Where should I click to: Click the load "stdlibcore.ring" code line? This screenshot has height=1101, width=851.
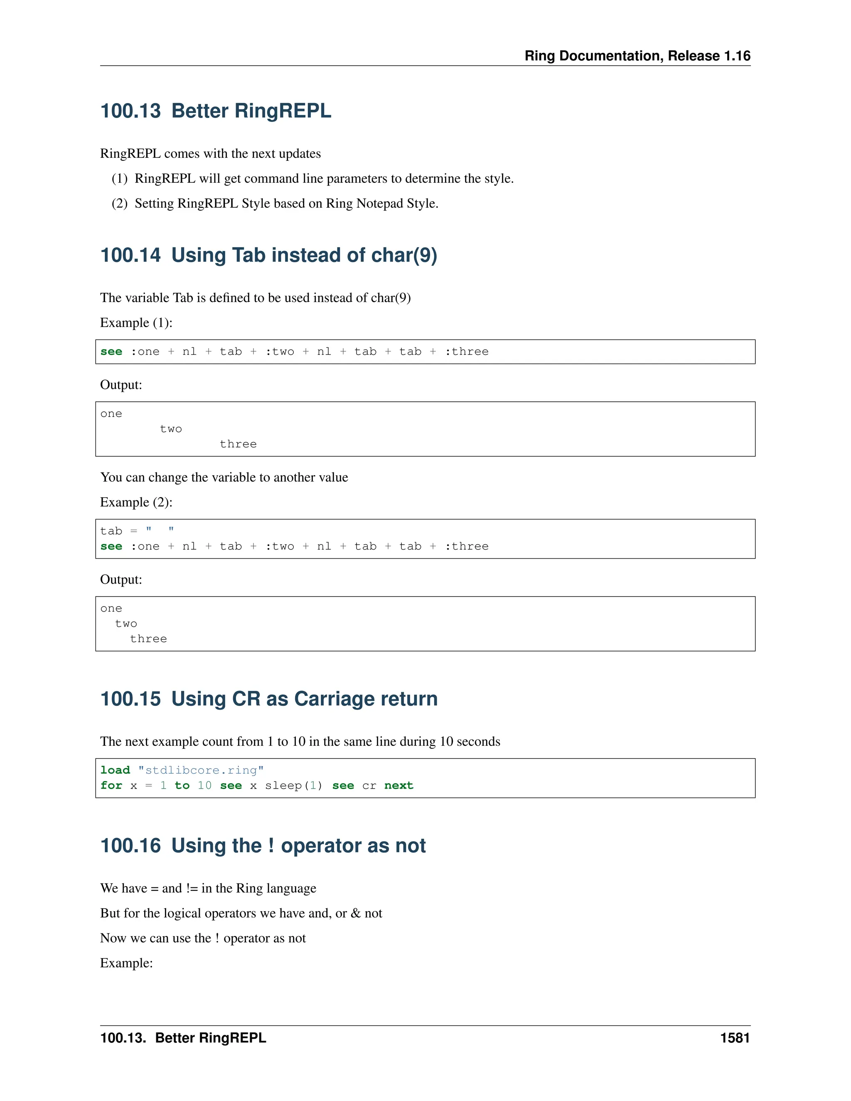pyautogui.click(x=182, y=770)
